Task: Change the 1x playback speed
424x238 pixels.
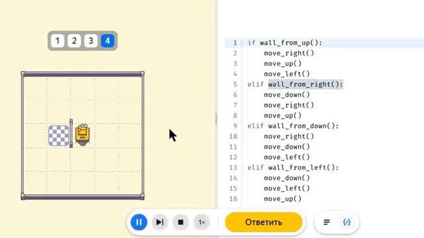Action: pyautogui.click(x=201, y=222)
